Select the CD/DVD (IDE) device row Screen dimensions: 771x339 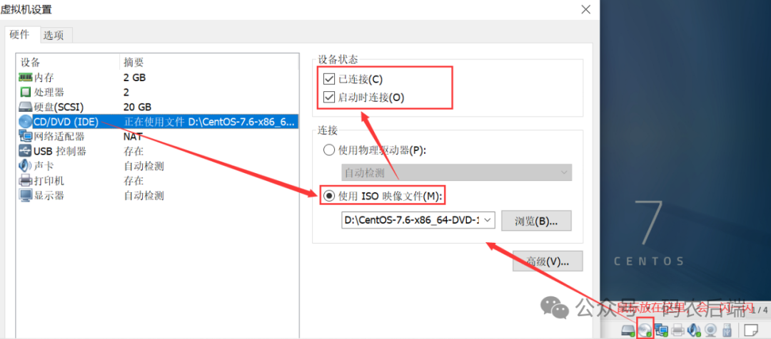[157, 122]
